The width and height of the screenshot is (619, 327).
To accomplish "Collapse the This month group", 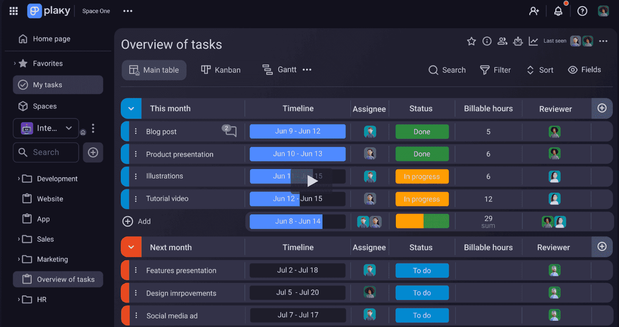I will 131,109.
